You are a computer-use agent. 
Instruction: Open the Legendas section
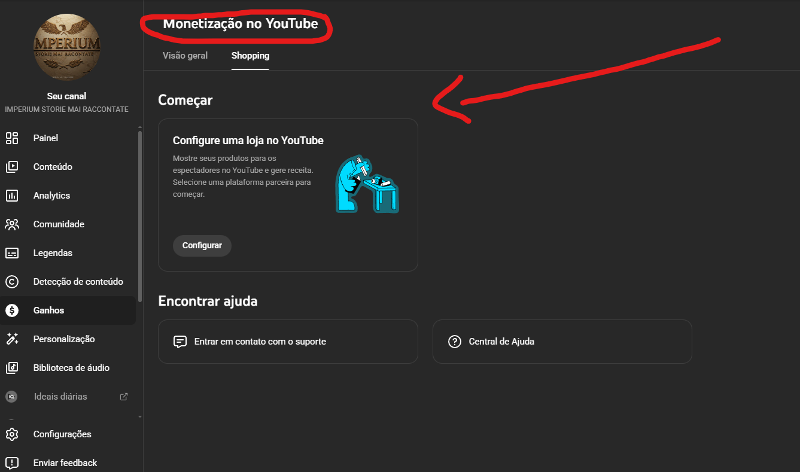coord(68,253)
